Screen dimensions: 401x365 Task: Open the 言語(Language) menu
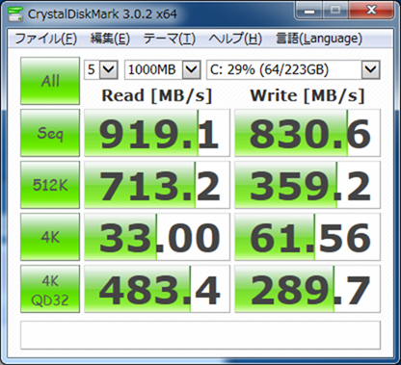pyautogui.click(x=319, y=39)
